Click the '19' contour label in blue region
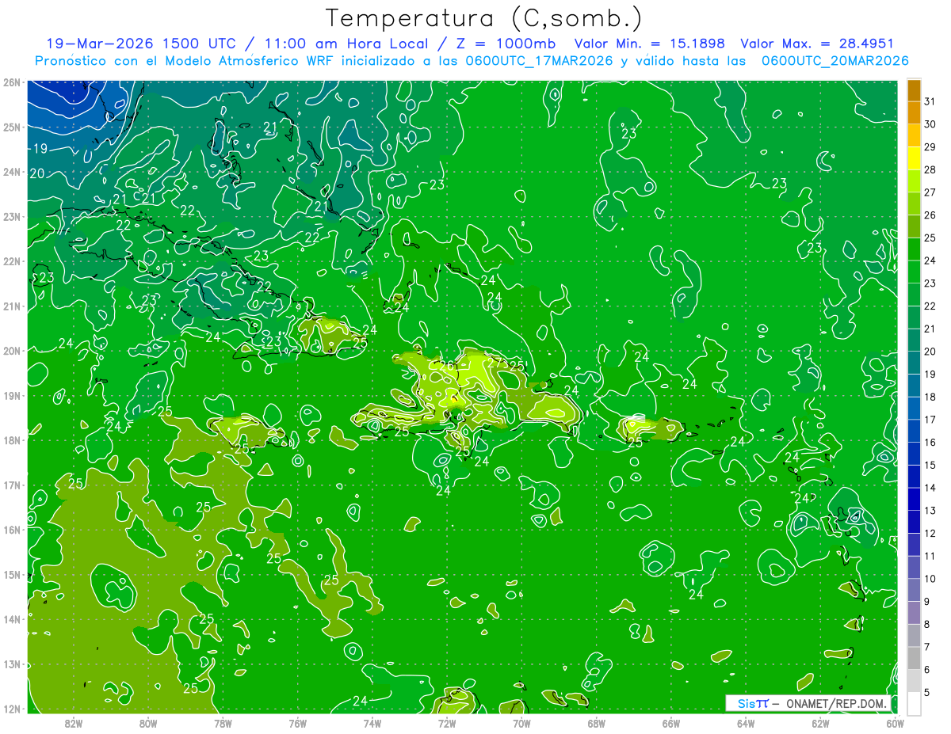This screenshot has width=951, height=734. (40, 149)
